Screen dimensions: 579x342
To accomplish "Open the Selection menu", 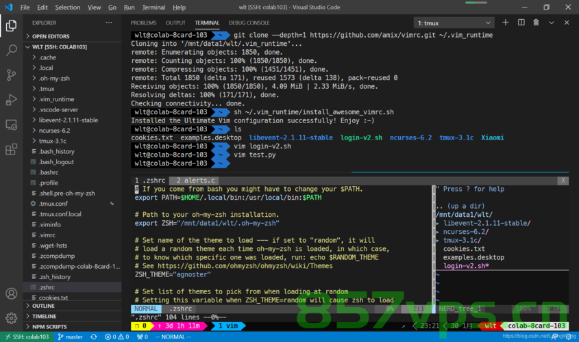I will pos(68,7).
